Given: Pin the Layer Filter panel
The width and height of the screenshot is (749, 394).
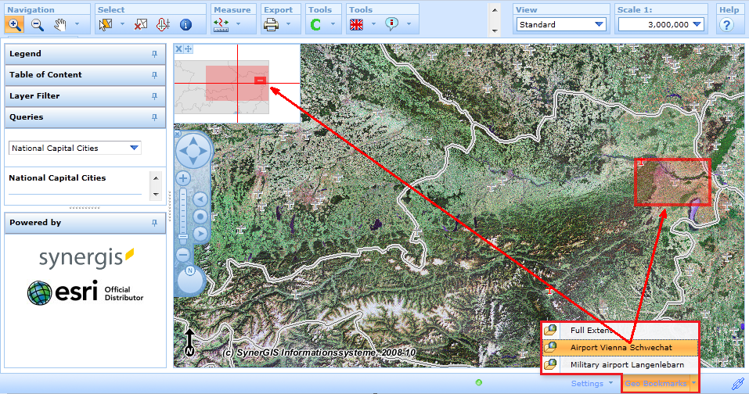Looking at the screenshot, I should coord(154,96).
